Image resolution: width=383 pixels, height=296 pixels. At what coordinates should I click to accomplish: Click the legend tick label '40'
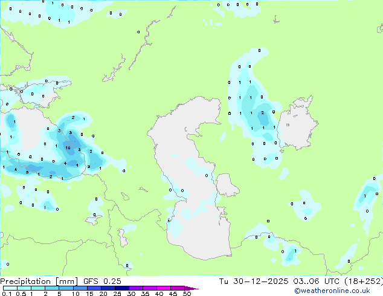159,294
